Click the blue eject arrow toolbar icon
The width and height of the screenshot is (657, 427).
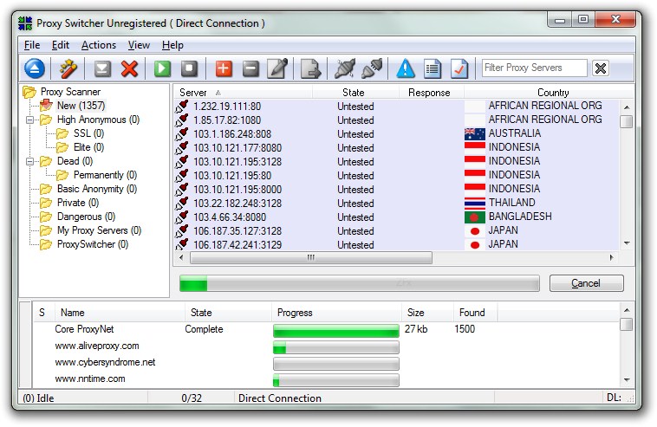pyautogui.click(x=35, y=68)
